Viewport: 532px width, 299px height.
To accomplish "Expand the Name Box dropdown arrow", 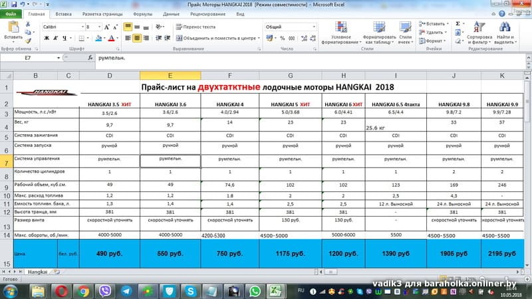I will pos(59,58).
